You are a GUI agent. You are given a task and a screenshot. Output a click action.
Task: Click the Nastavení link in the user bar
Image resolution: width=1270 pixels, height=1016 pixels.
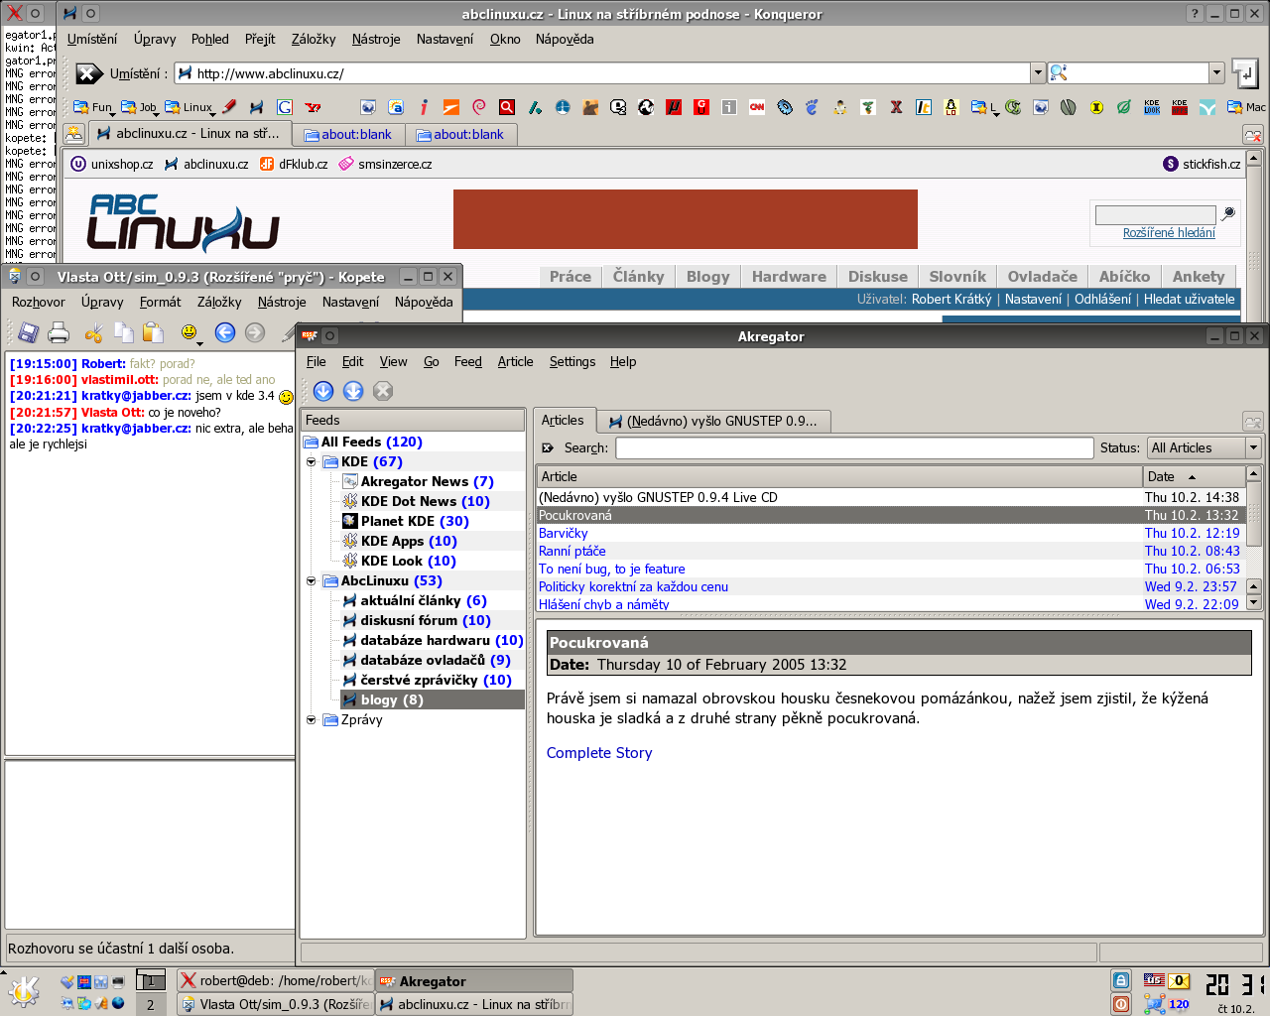(x=1033, y=300)
